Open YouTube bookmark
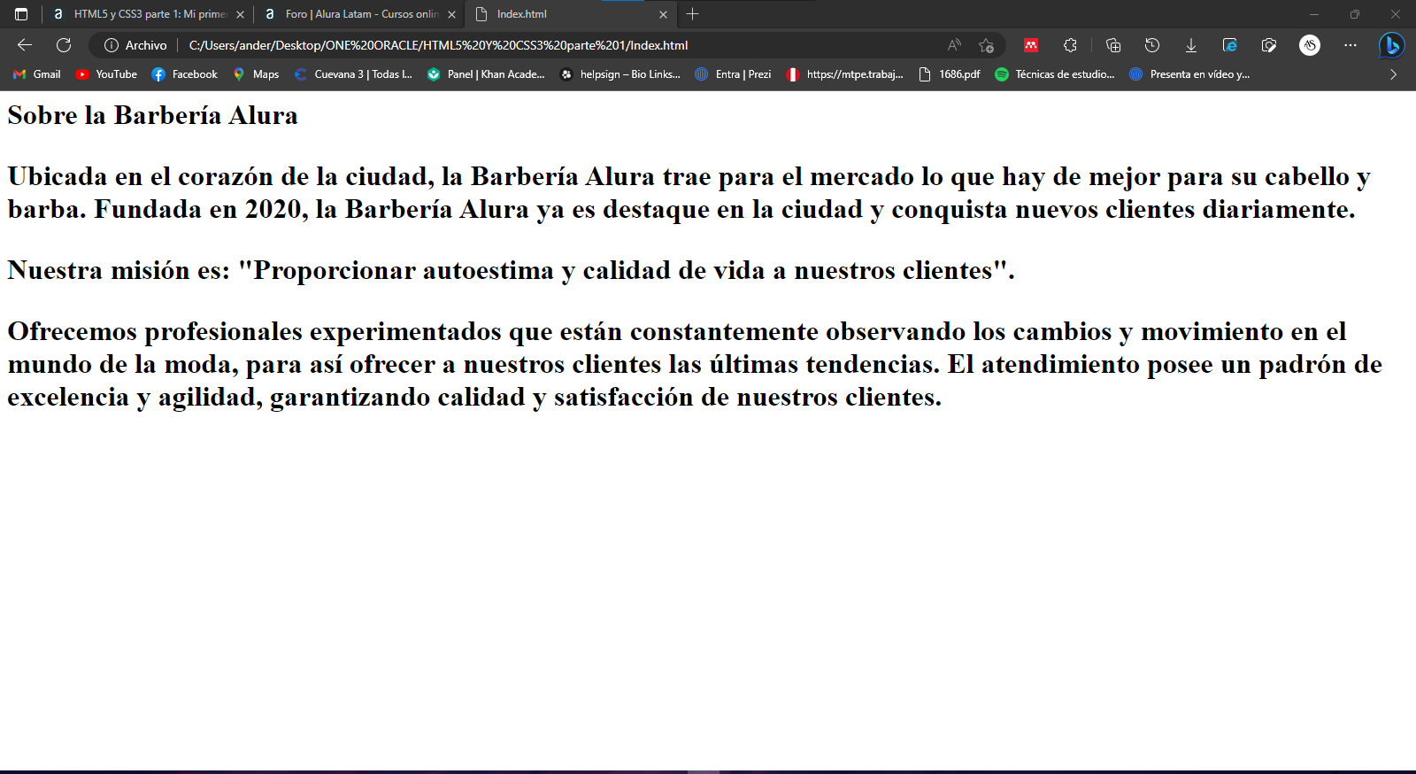This screenshot has height=774, width=1416. click(x=106, y=74)
